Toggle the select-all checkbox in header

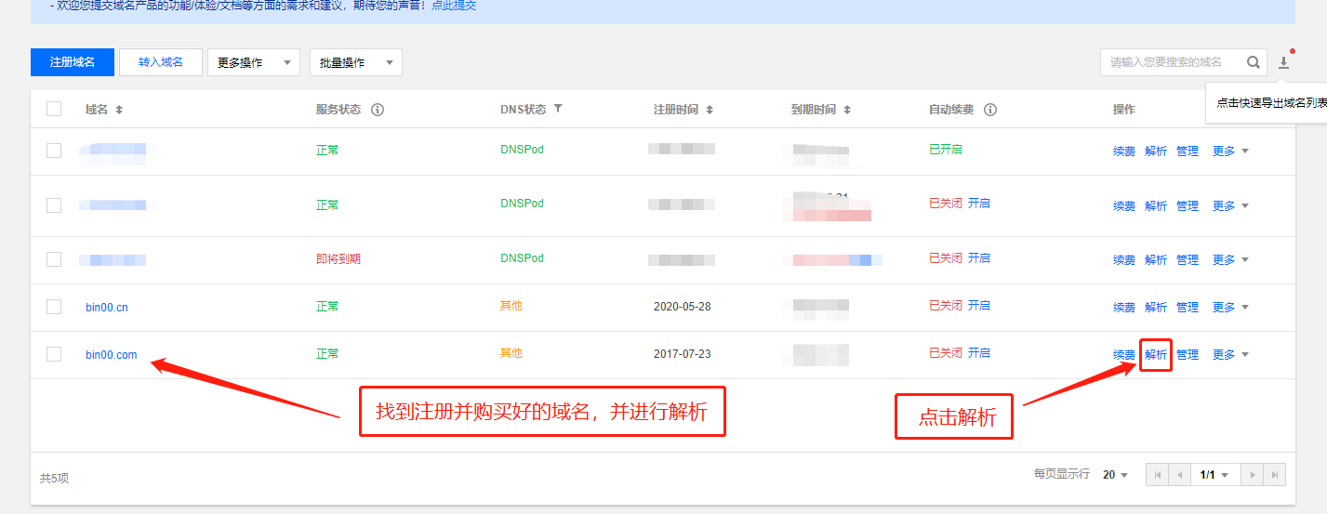click(54, 109)
